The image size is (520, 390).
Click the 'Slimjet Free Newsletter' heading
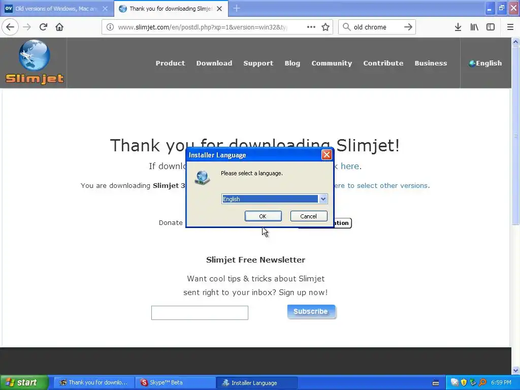pyautogui.click(x=255, y=259)
